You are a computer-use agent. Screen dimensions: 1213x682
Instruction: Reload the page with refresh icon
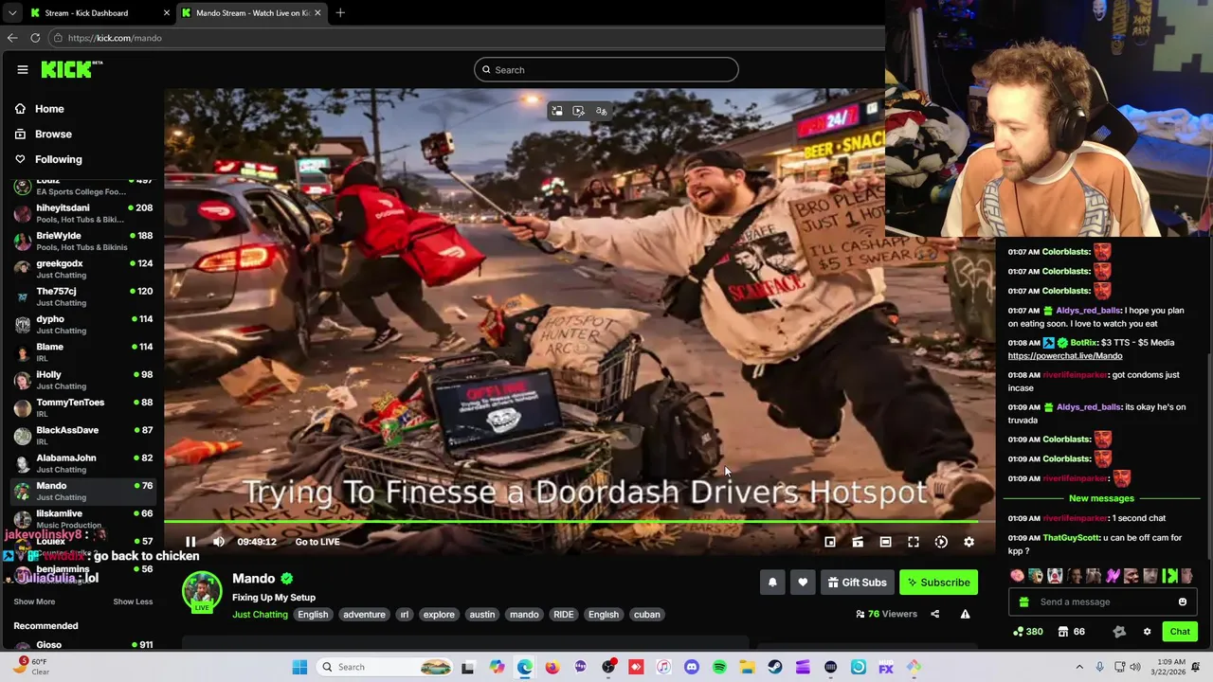tap(35, 38)
